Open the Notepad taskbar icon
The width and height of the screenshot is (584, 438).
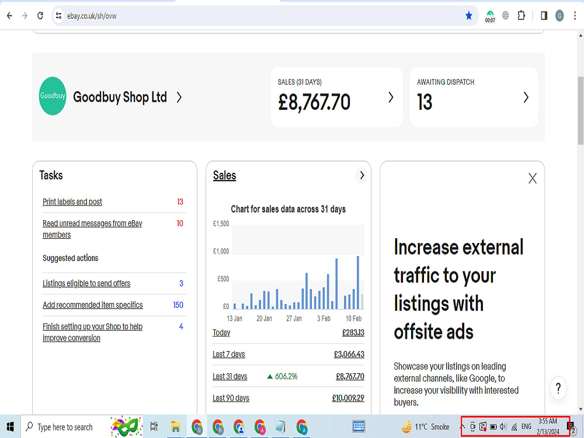pos(280,426)
